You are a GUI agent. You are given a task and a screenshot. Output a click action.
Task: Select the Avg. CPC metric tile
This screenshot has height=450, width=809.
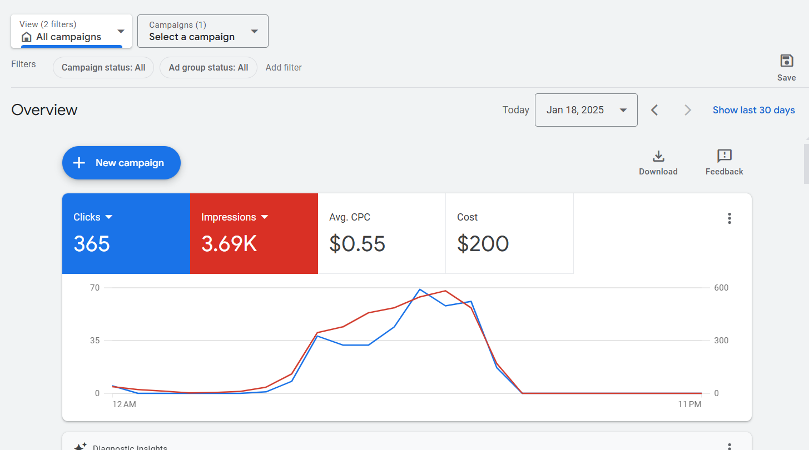(381, 233)
